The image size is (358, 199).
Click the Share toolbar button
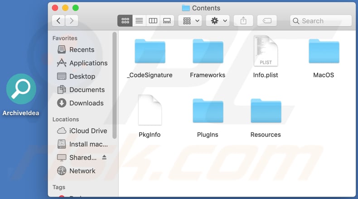coord(243,21)
